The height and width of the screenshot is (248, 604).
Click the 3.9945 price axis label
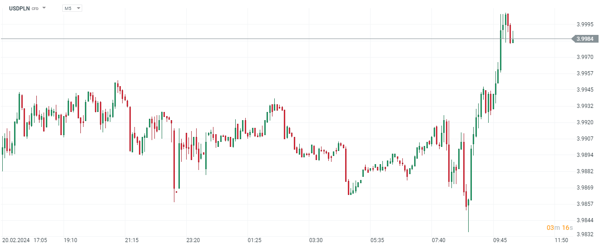tap(585, 90)
